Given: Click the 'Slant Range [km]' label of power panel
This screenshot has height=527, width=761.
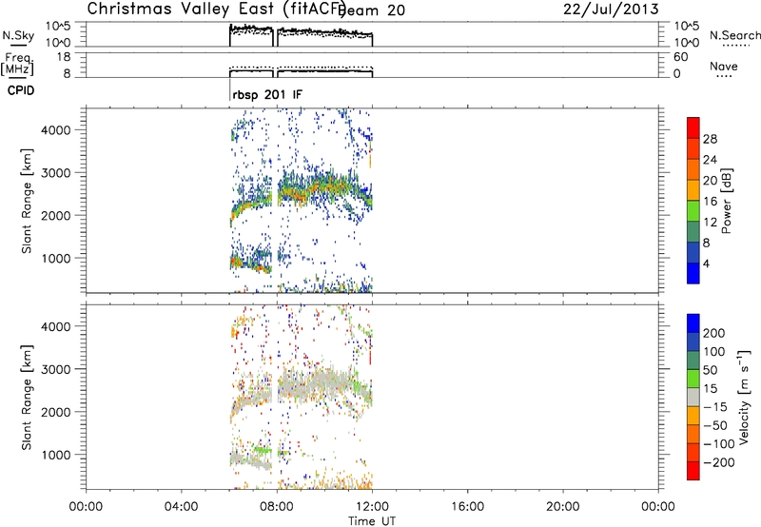Looking at the screenshot, I should pyautogui.click(x=27, y=201).
